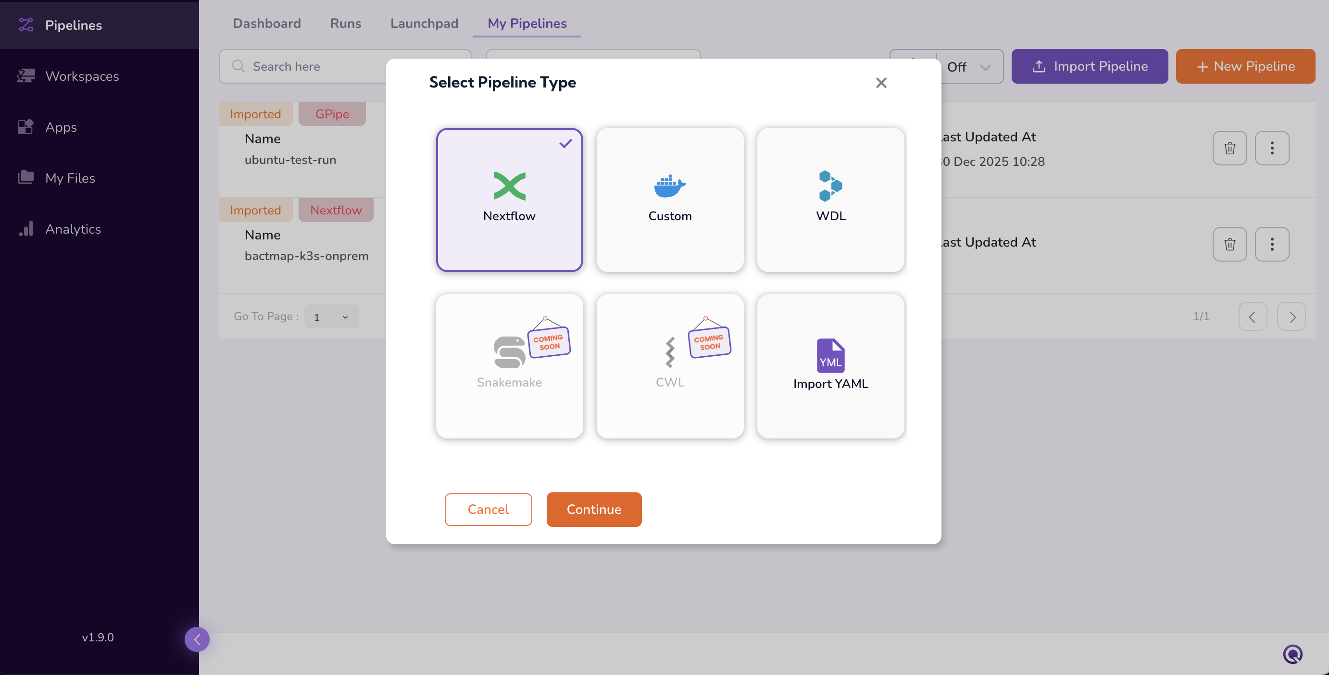Click the CWL coming soon card
The width and height of the screenshot is (1329, 675).
(670, 366)
